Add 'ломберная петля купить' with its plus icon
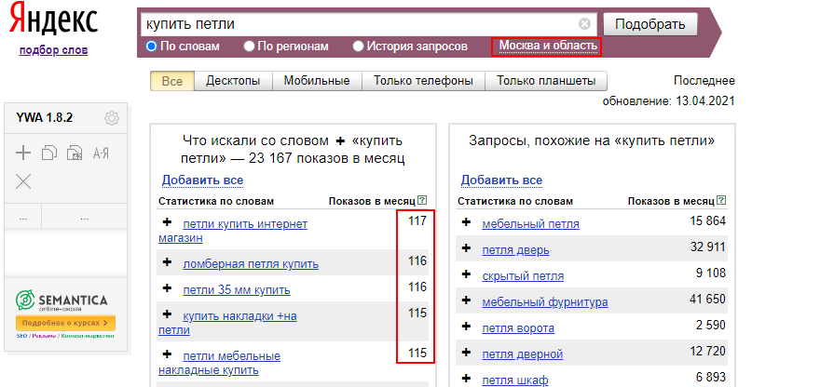 (167, 263)
